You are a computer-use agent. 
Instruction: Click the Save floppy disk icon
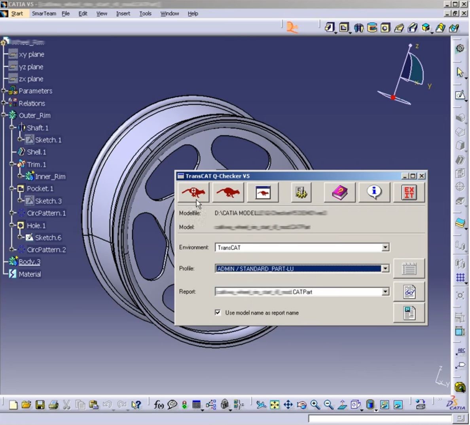(x=40, y=405)
